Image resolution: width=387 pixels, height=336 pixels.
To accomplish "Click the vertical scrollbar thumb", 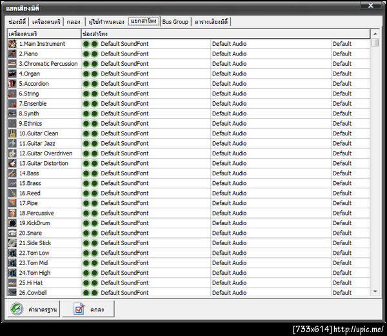I will 375,43.
